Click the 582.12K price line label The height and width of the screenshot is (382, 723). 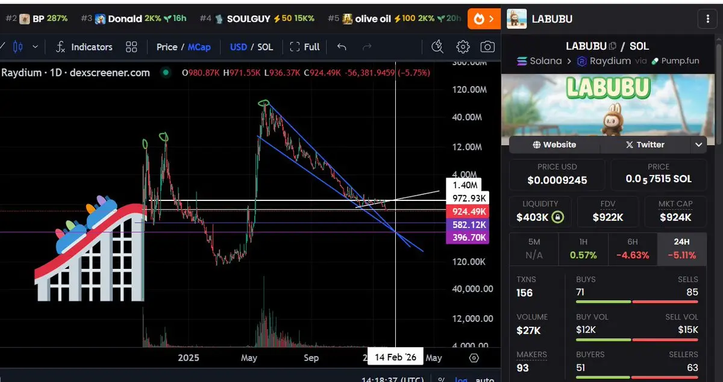coord(468,224)
